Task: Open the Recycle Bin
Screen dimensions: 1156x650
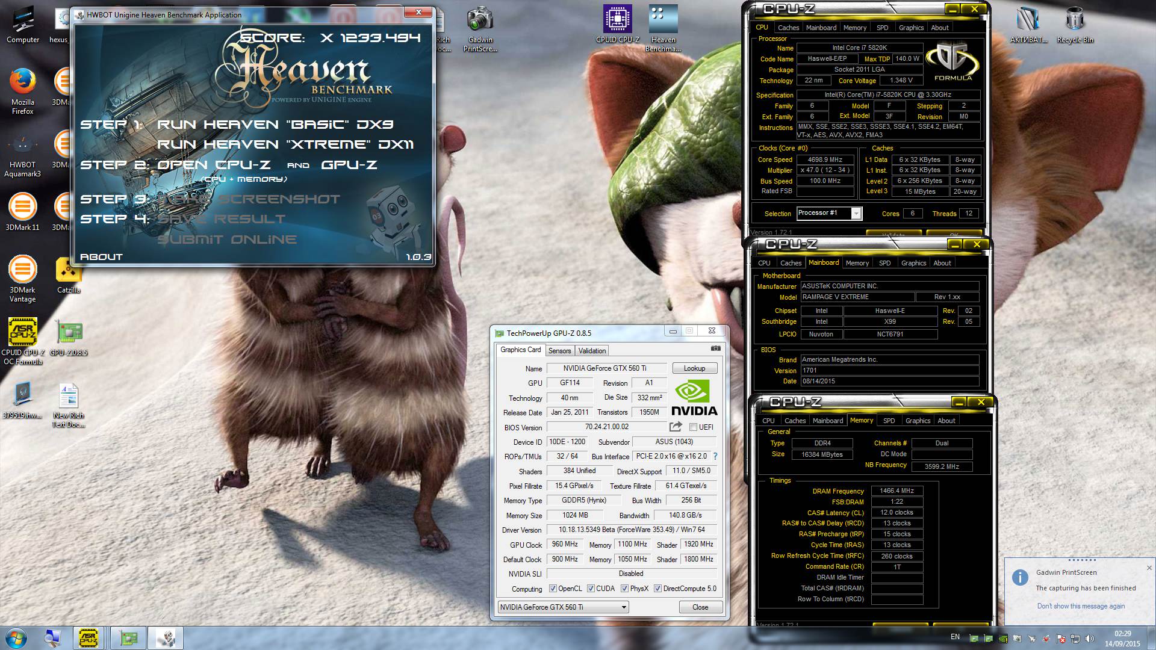Action: 1075,24
